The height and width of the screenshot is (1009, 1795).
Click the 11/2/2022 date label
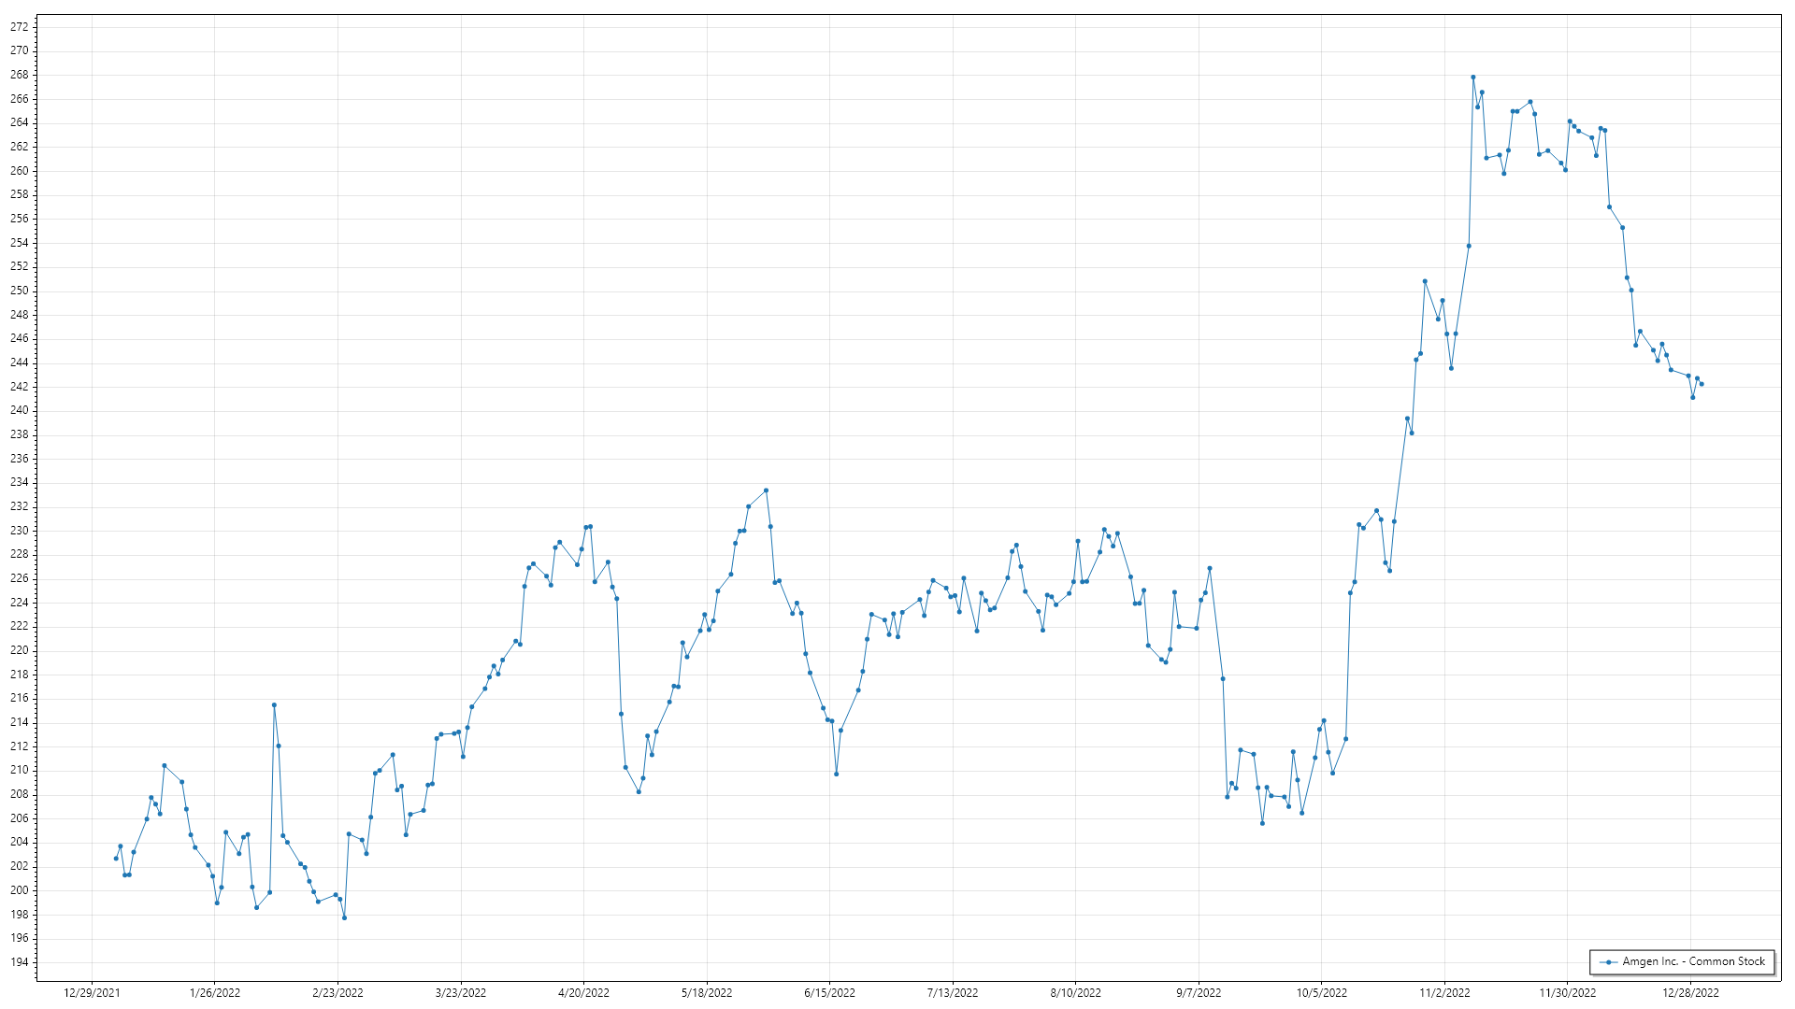(x=1444, y=992)
